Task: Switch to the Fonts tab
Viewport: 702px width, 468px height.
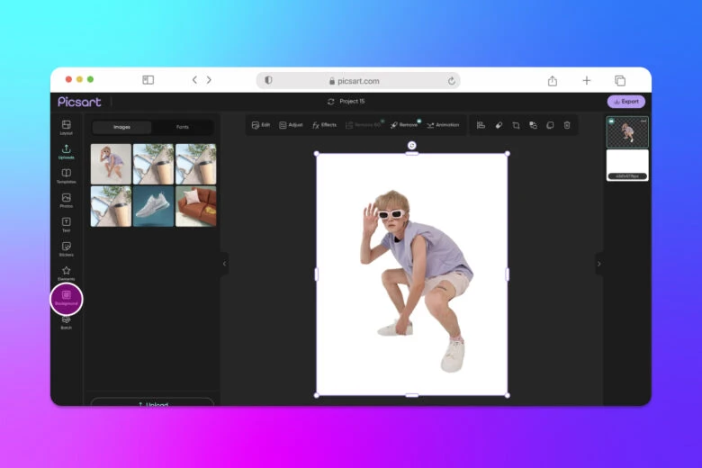Action: click(x=183, y=127)
